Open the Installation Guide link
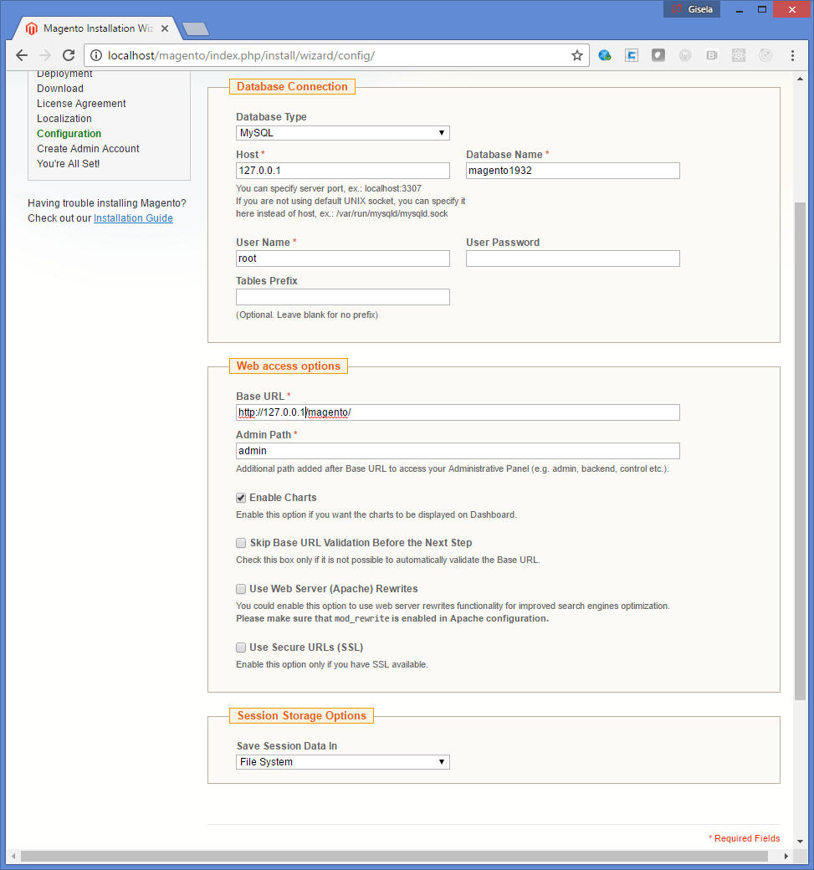Viewport: 814px width, 870px height. 133,218
